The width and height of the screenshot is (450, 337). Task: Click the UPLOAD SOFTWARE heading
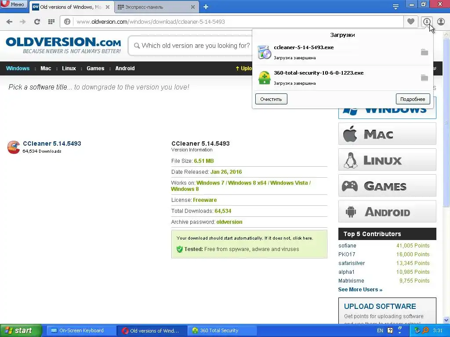(380, 306)
